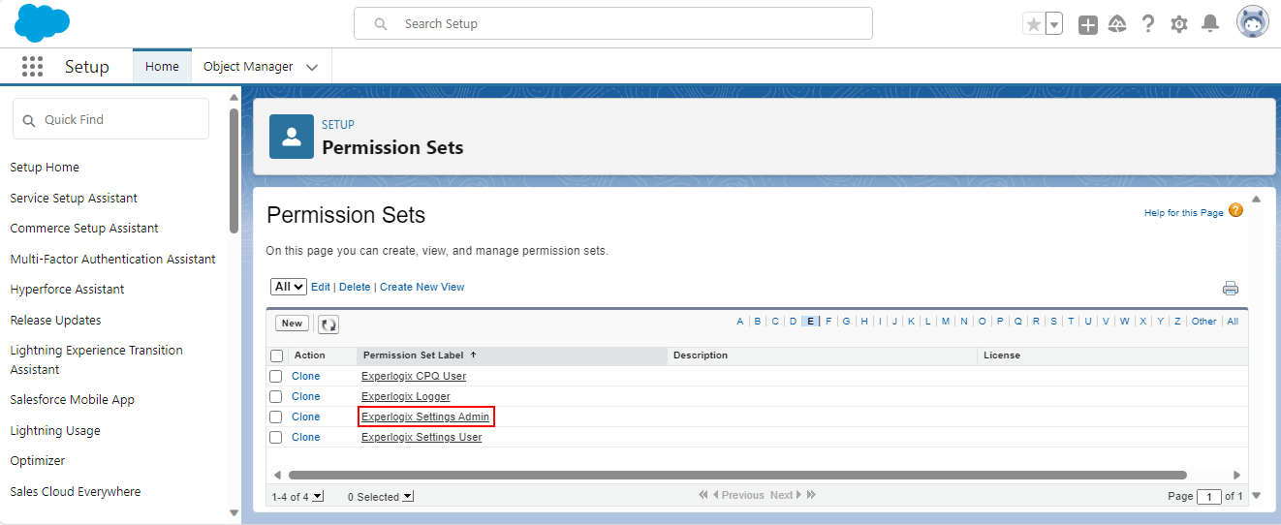
Task: Click the orange help icon beside Help for this Page
Action: click(x=1235, y=210)
